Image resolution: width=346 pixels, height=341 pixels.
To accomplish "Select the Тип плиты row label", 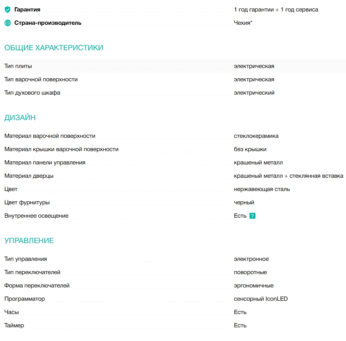I will pyautogui.click(x=18, y=66).
